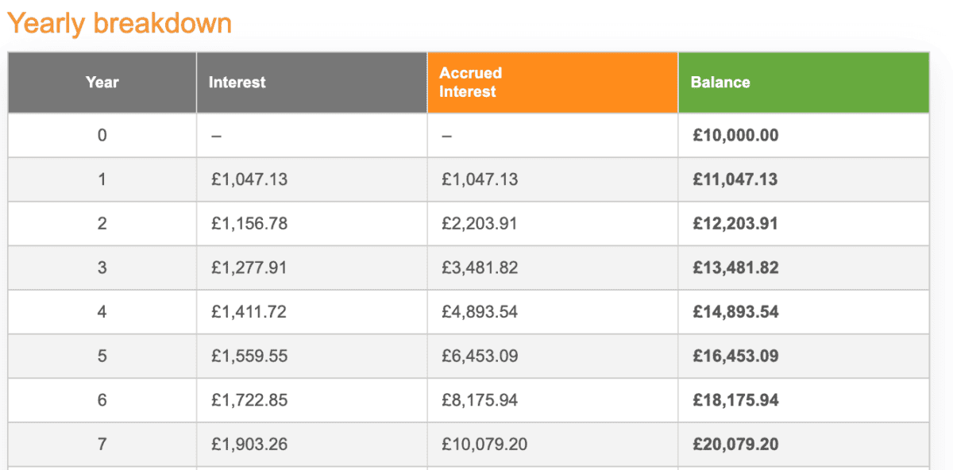Select year 1 interest £1,047.13
This screenshot has width=953, height=470.
tap(249, 179)
